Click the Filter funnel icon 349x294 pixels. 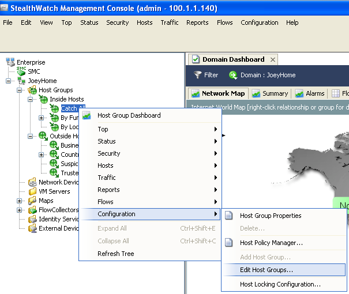[x=198, y=75]
